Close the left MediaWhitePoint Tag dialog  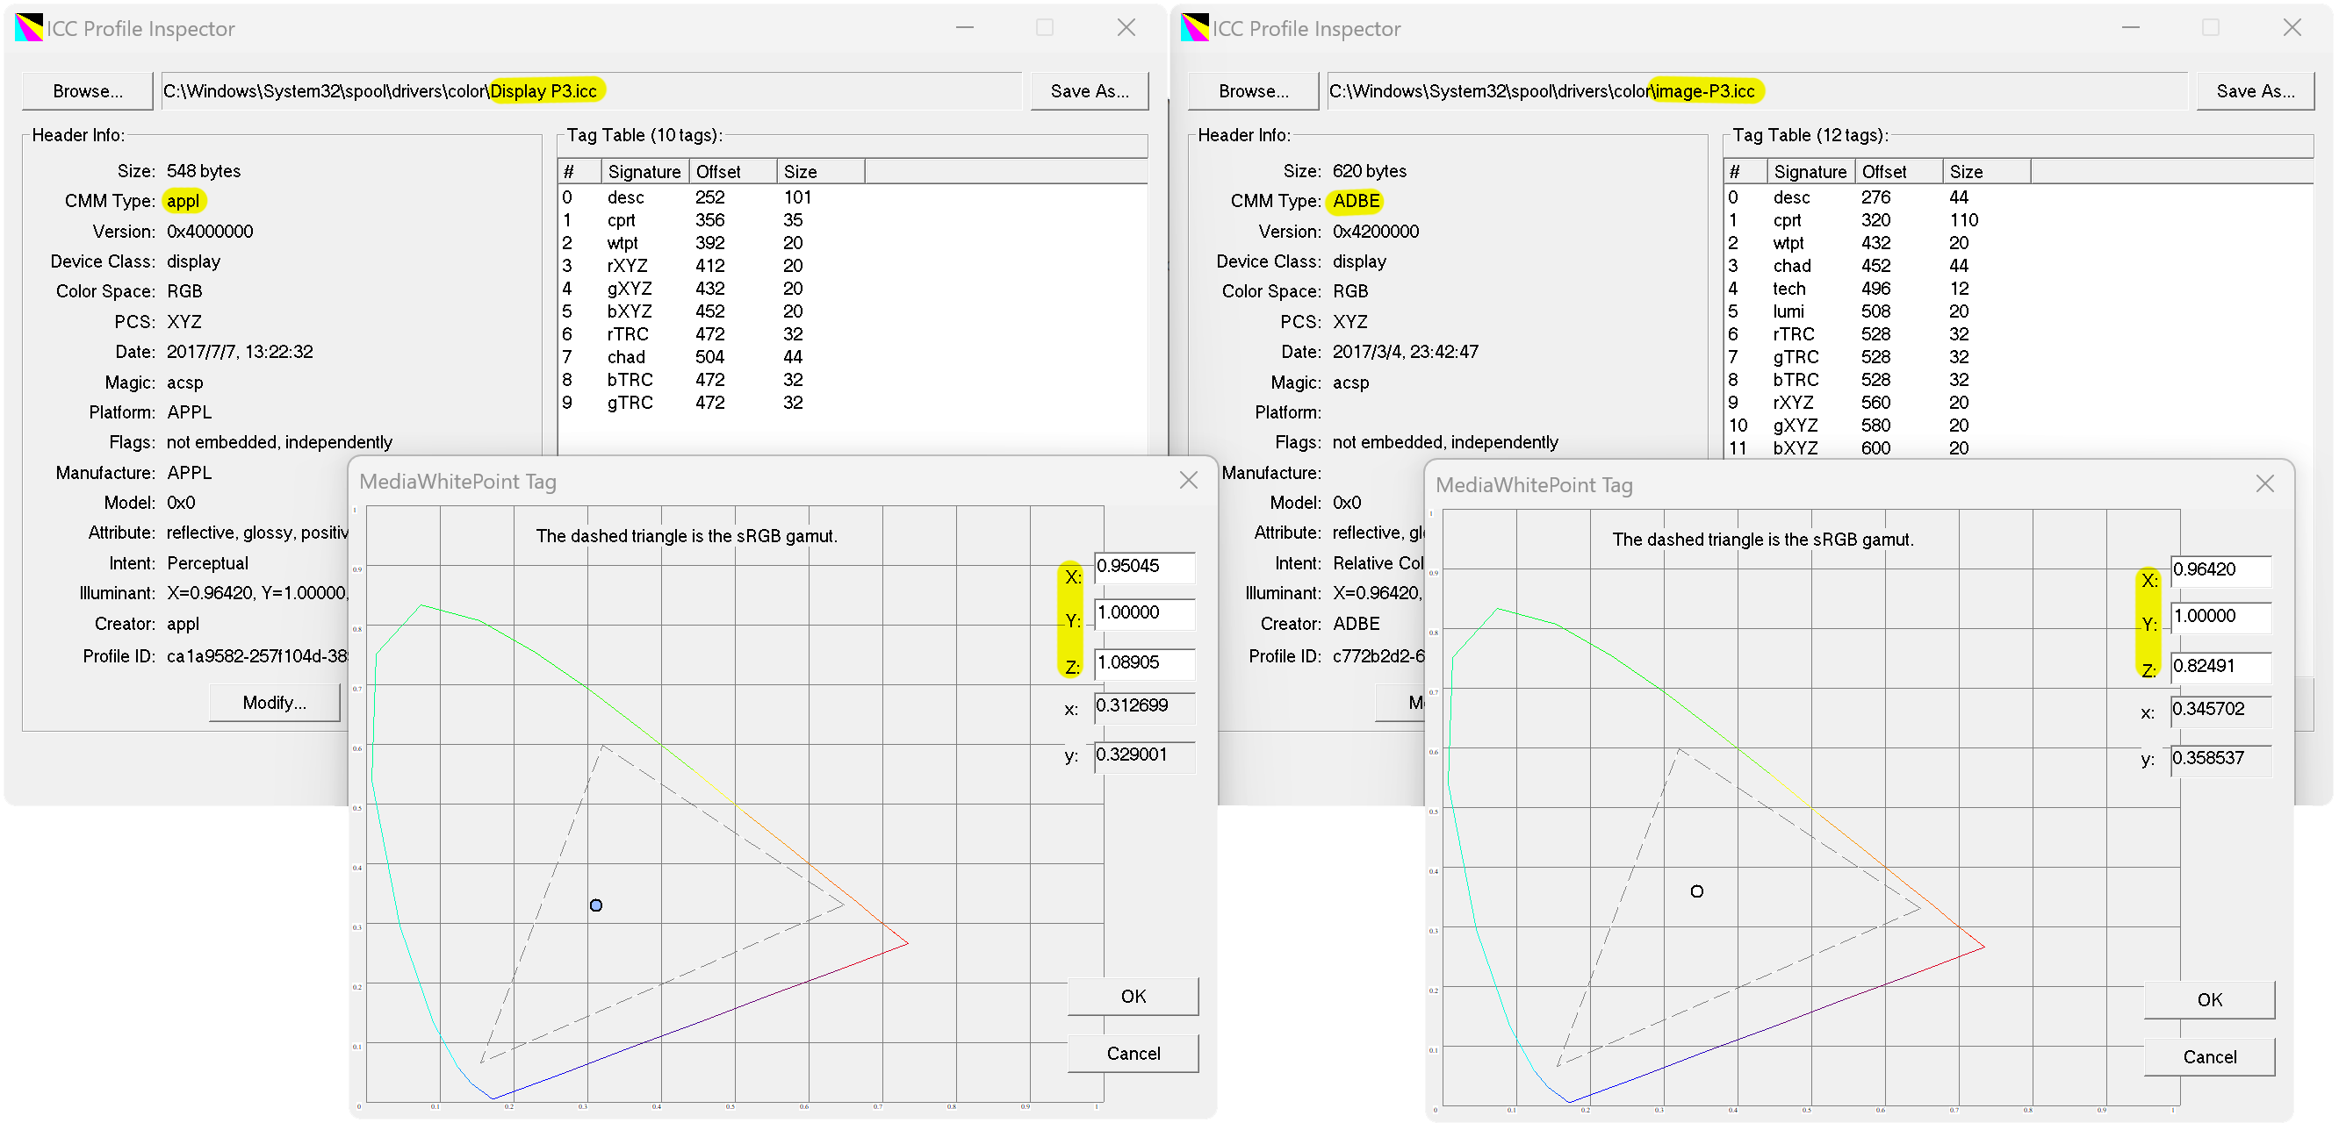[1188, 480]
